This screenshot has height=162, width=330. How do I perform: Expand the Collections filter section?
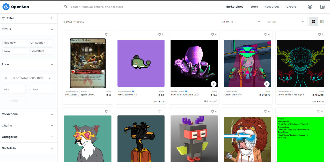(29, 114)
